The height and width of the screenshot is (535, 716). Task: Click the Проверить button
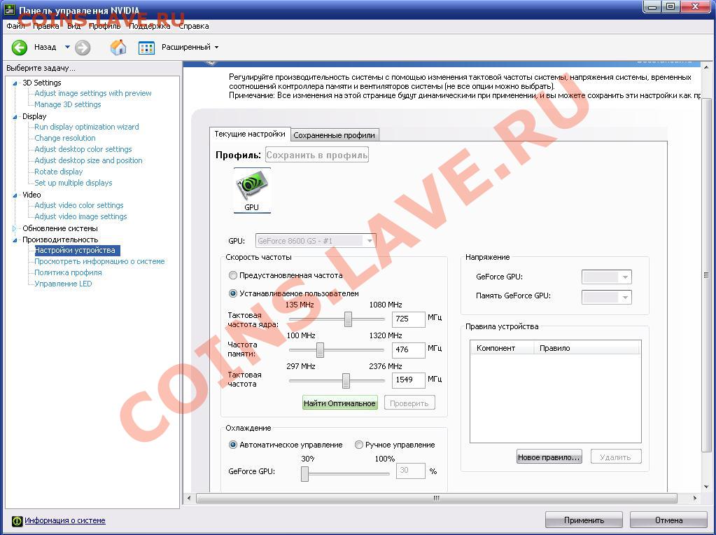(x=409, y=403)
